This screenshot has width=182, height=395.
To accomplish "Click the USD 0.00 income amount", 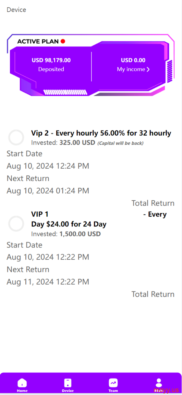I will pos(133,60).
